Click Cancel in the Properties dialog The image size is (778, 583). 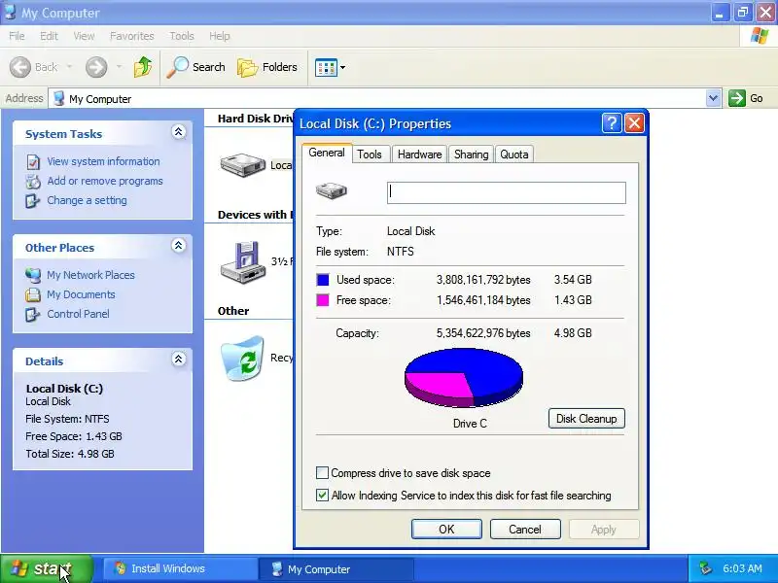tap(525, 529)
